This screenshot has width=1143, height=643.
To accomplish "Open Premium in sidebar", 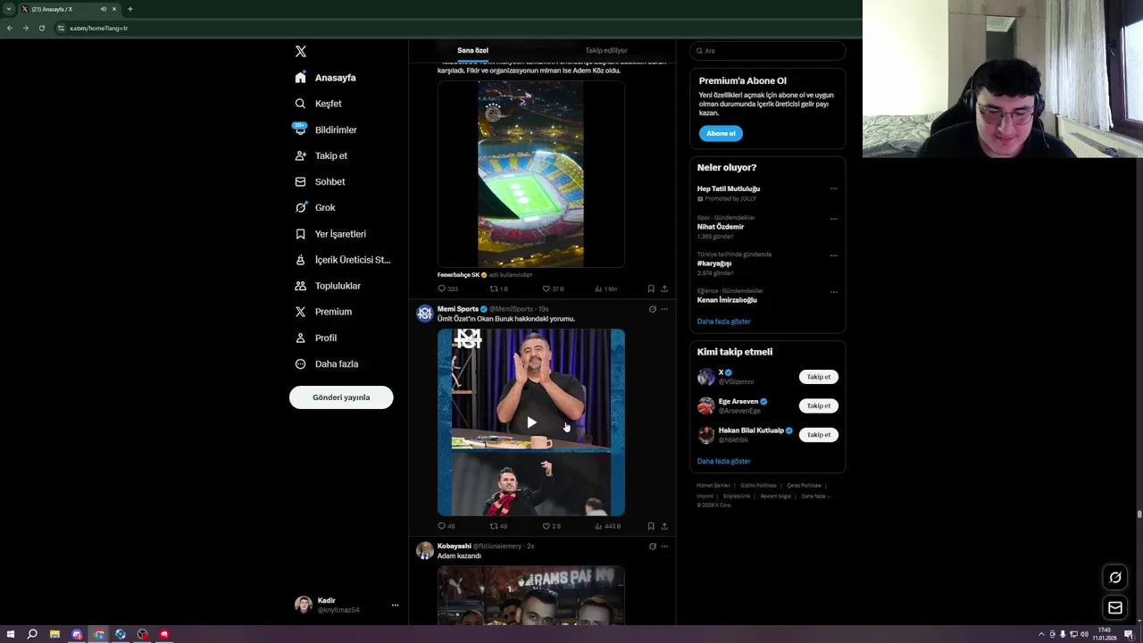I will tap(323, 312).
